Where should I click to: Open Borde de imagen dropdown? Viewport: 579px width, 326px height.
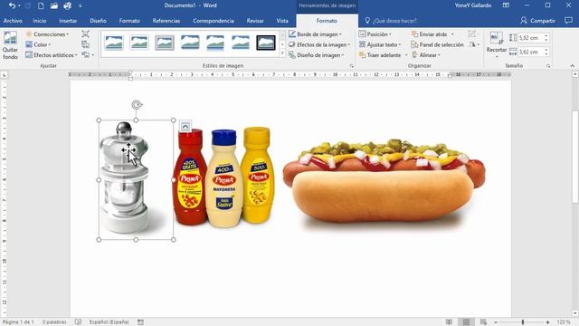coord(315,34)
